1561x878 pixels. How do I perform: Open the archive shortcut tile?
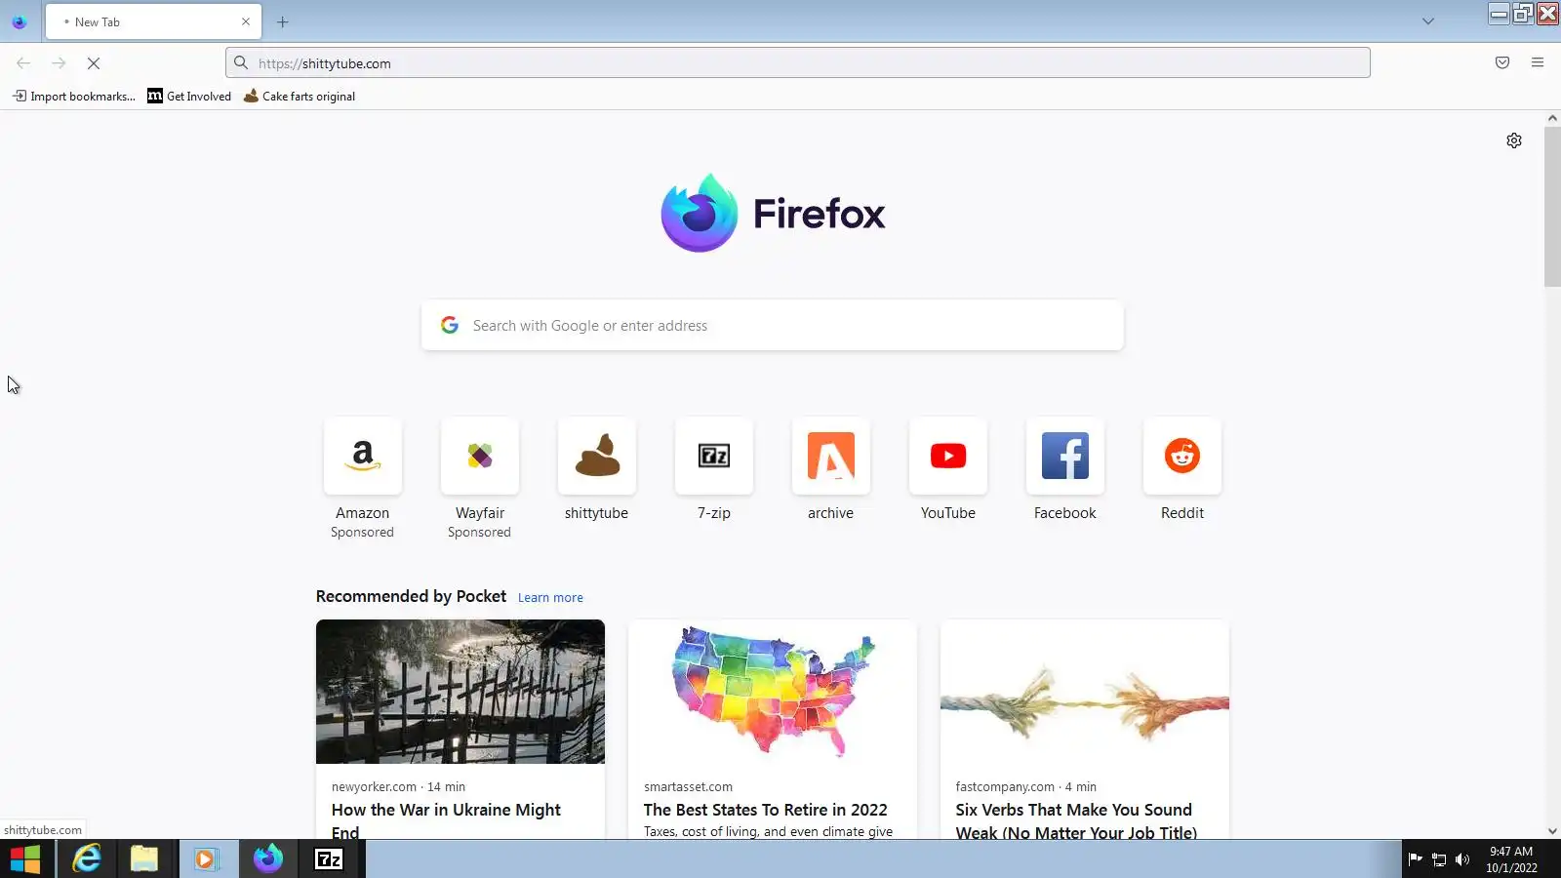click(x=830, y=456)
